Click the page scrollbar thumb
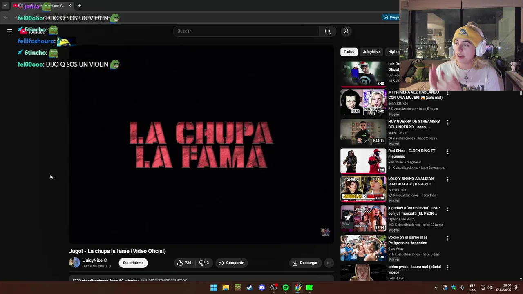Viewport: 523px width, 294px height. point(521,93)
